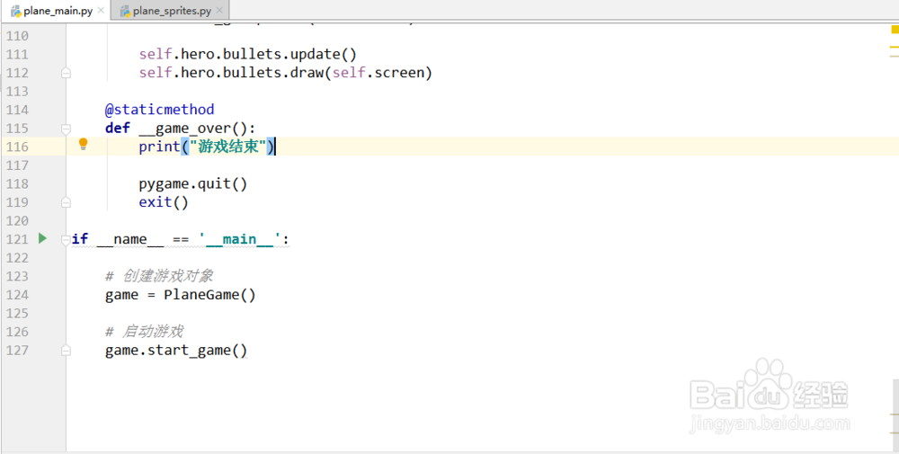Toggle fold marker at line 119
The width and height of the screenshot is (899, 454).
pos(66,202)
